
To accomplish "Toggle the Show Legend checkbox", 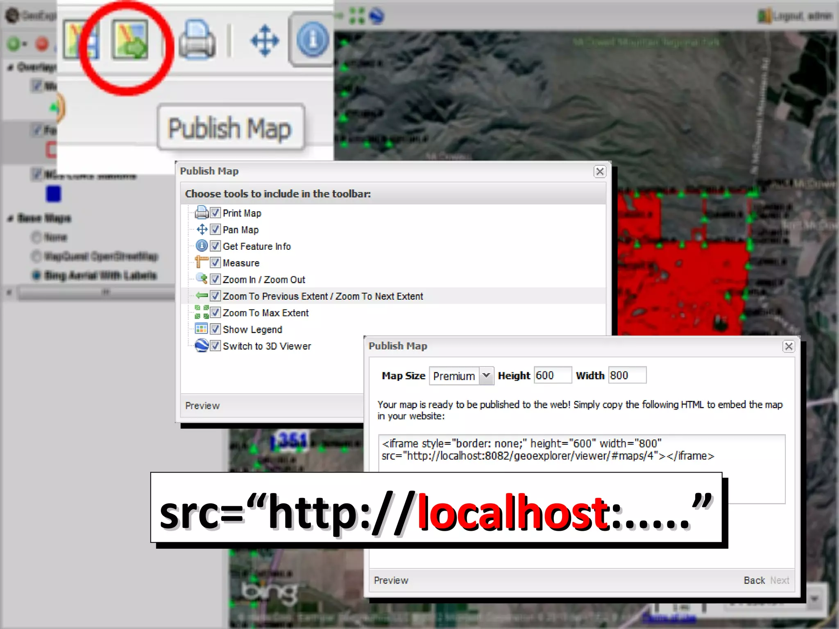I will pyautogui.click(x=215, y=329).
